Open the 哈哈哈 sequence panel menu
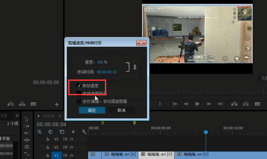The image size is (267, 159). [60, 116]
